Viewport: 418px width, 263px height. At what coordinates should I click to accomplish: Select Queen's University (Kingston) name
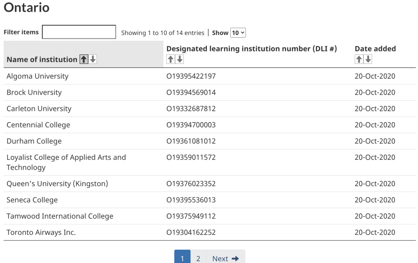click(57, 184)
